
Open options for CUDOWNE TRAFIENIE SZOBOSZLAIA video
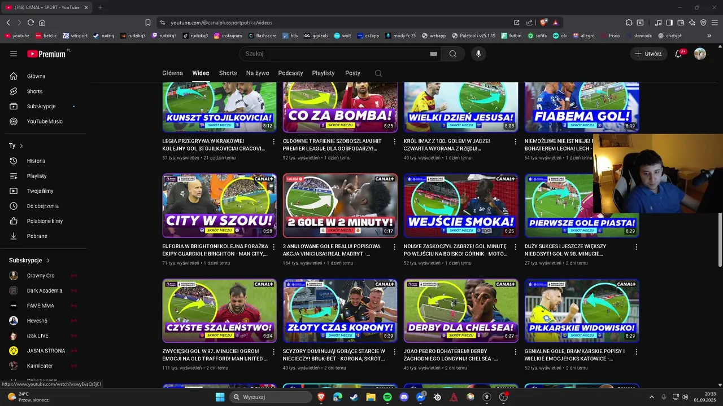point(395,142)
